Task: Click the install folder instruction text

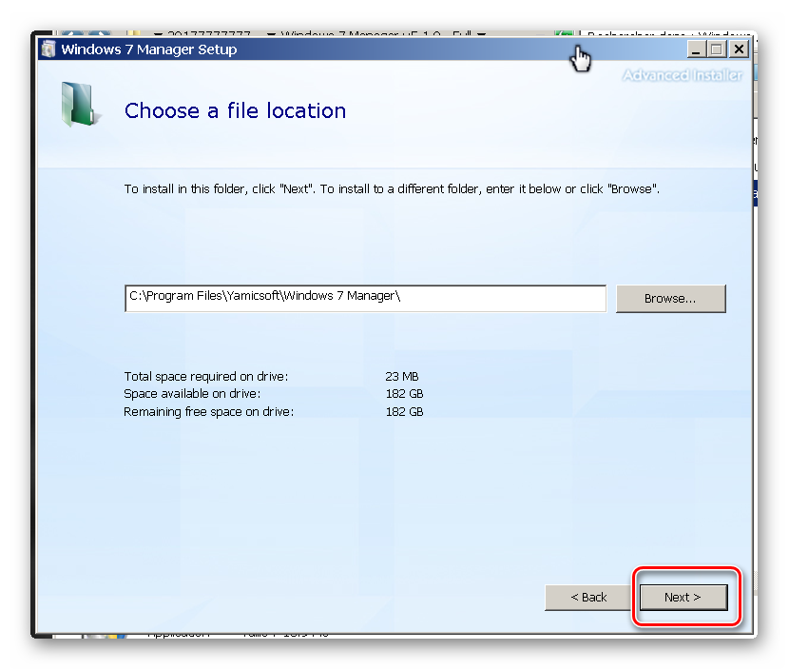Action: [392, 188]
